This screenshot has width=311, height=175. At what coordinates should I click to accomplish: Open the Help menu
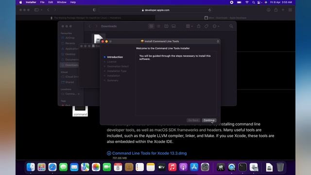coord(73,2)
